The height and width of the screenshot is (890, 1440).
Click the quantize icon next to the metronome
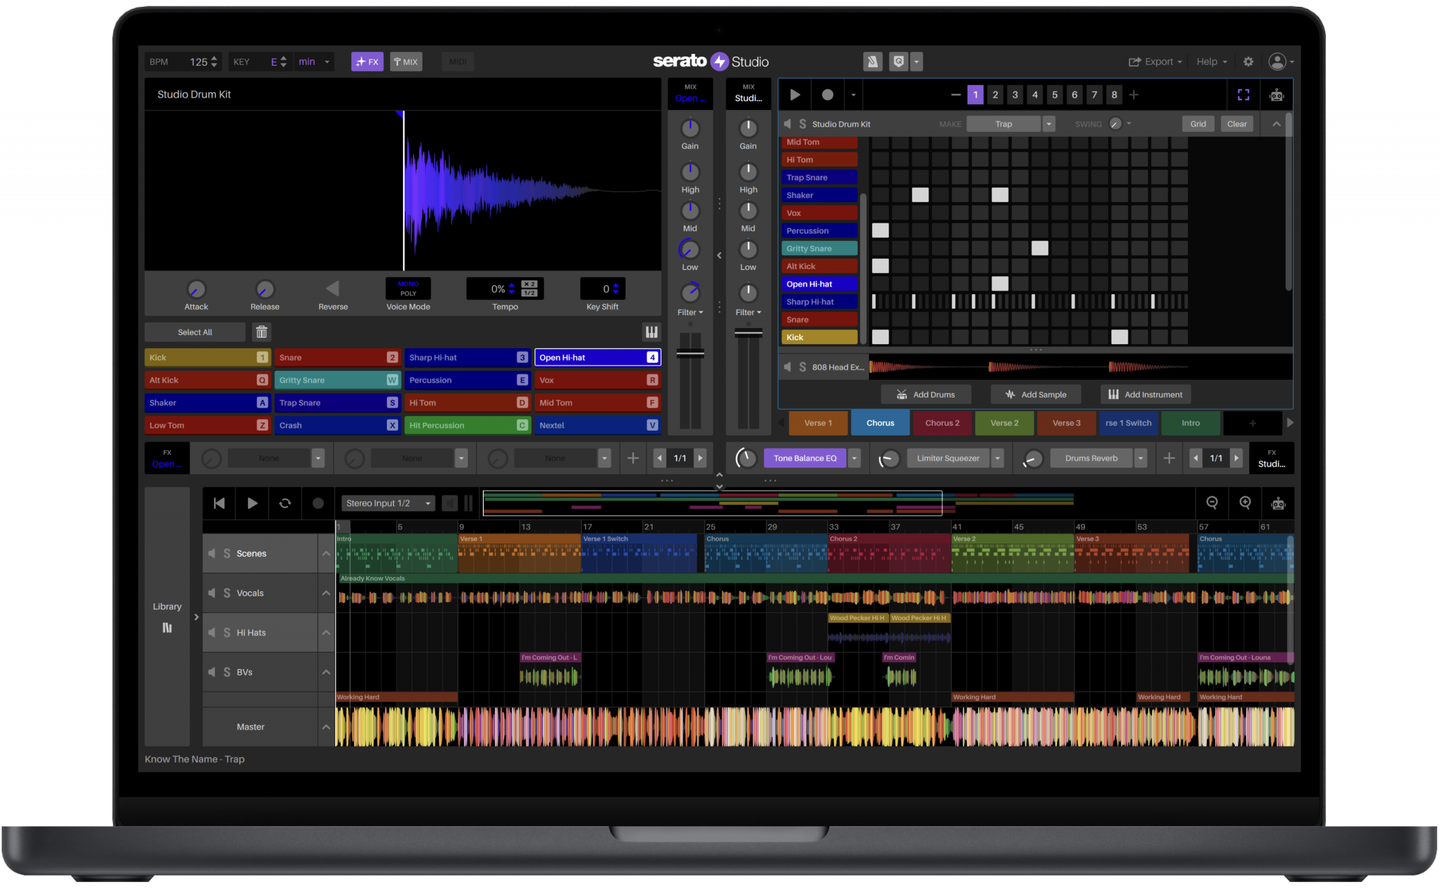point(899,61)
